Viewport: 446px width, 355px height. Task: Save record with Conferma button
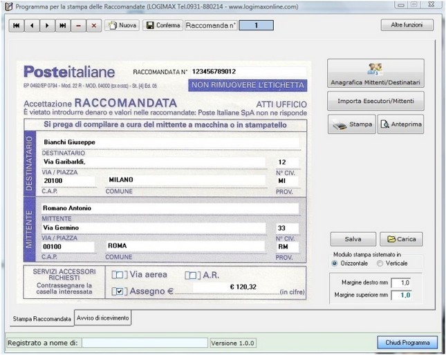coord(162,26)
